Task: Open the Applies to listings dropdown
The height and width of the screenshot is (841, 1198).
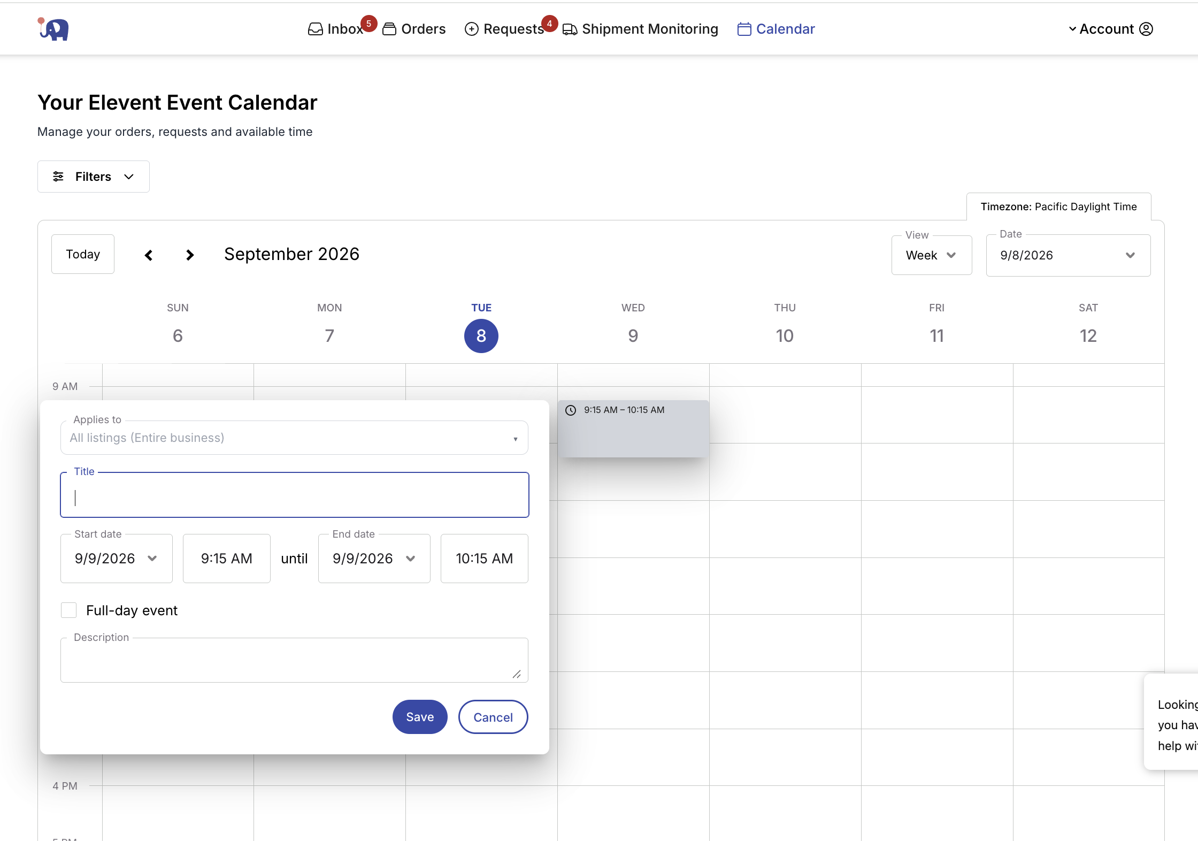Action: 294,438
